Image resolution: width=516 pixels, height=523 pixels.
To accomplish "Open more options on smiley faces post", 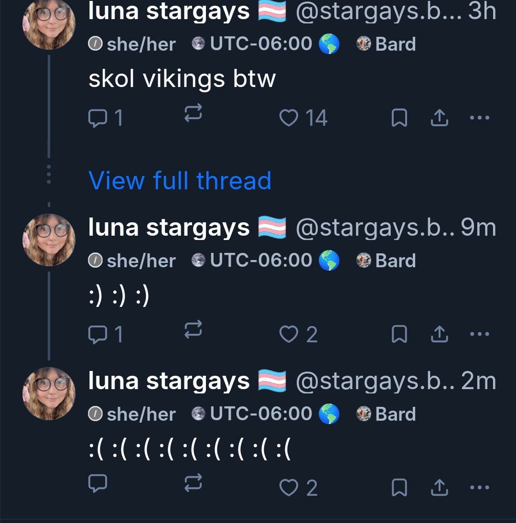I will [480, 334].
